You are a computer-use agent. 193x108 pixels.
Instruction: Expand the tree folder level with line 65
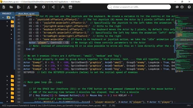tap(7, 97)
